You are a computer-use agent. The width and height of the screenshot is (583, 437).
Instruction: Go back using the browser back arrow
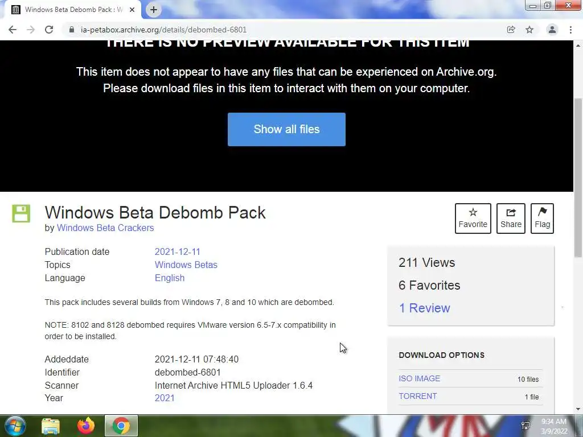click(13, 30)
